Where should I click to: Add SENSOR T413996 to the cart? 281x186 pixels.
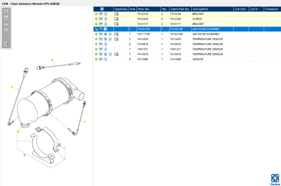[x=101, y=59]
